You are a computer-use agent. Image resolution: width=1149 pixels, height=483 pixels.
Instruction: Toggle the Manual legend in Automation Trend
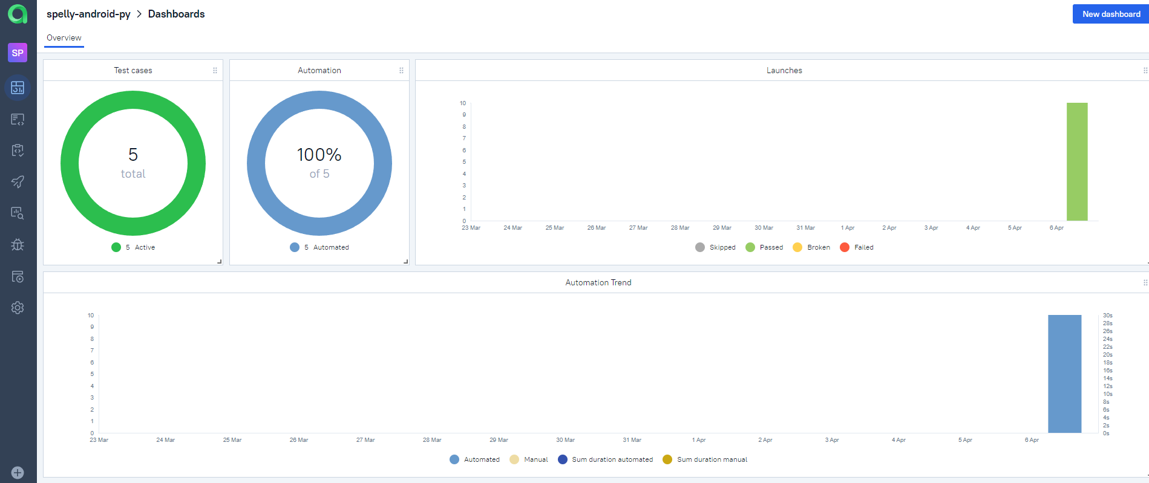tap(529, 459)
